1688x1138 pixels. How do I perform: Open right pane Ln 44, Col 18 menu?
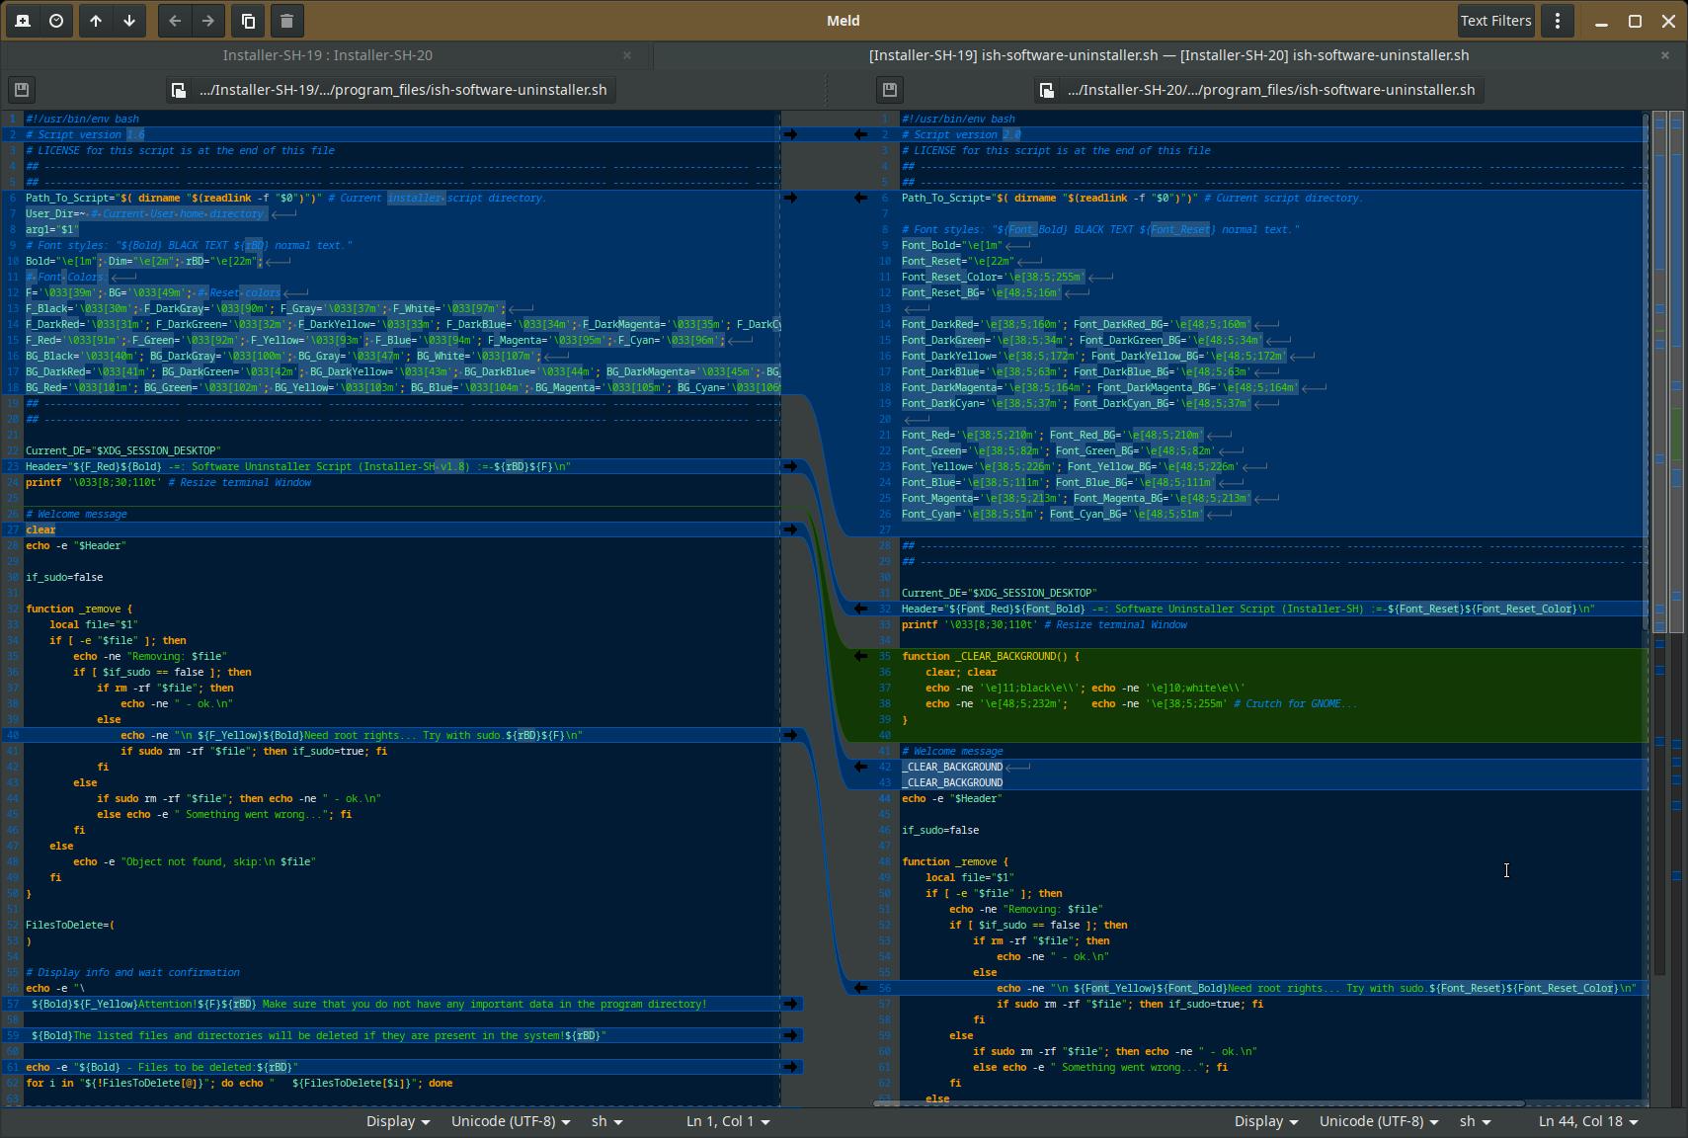point(1587,1121)
